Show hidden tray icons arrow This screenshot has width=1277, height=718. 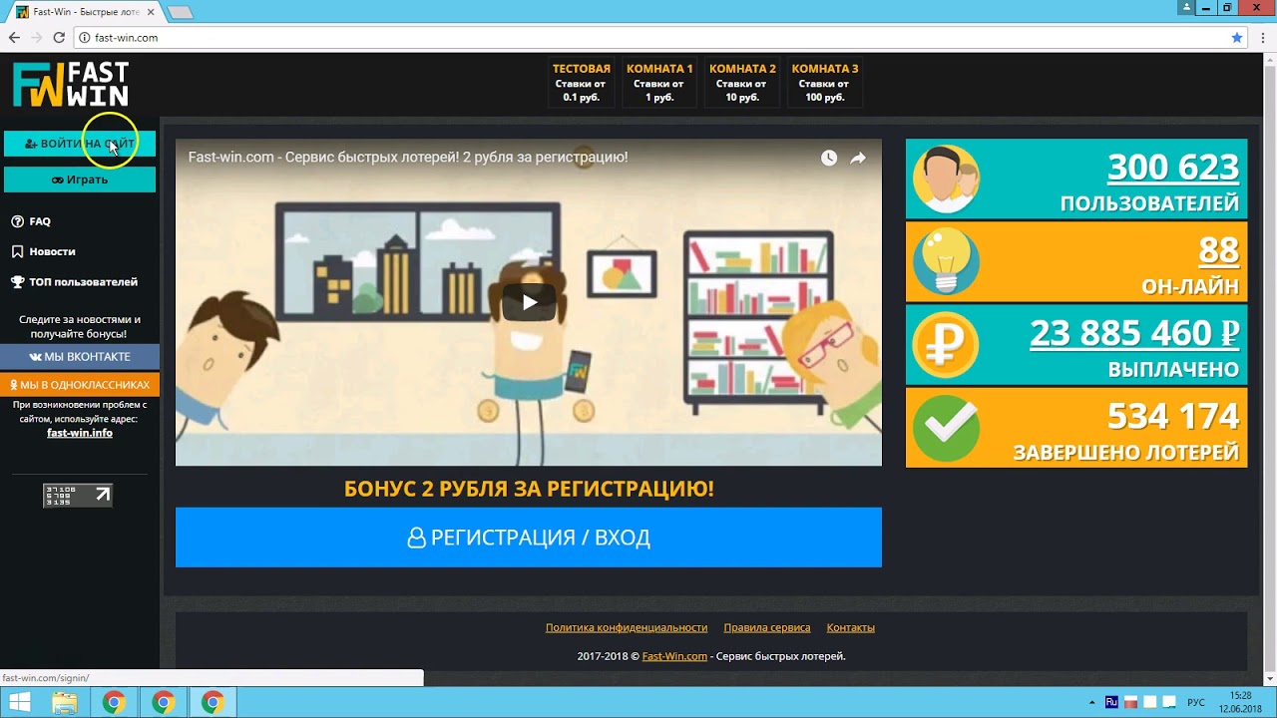click(x=1091, y=703)
